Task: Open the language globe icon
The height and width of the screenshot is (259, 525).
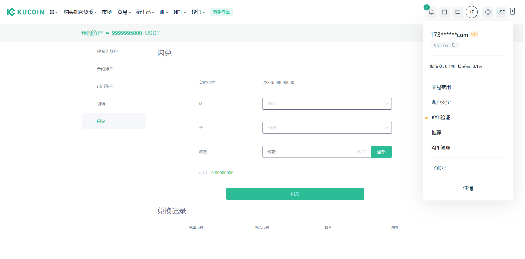Action: point(488,12)
